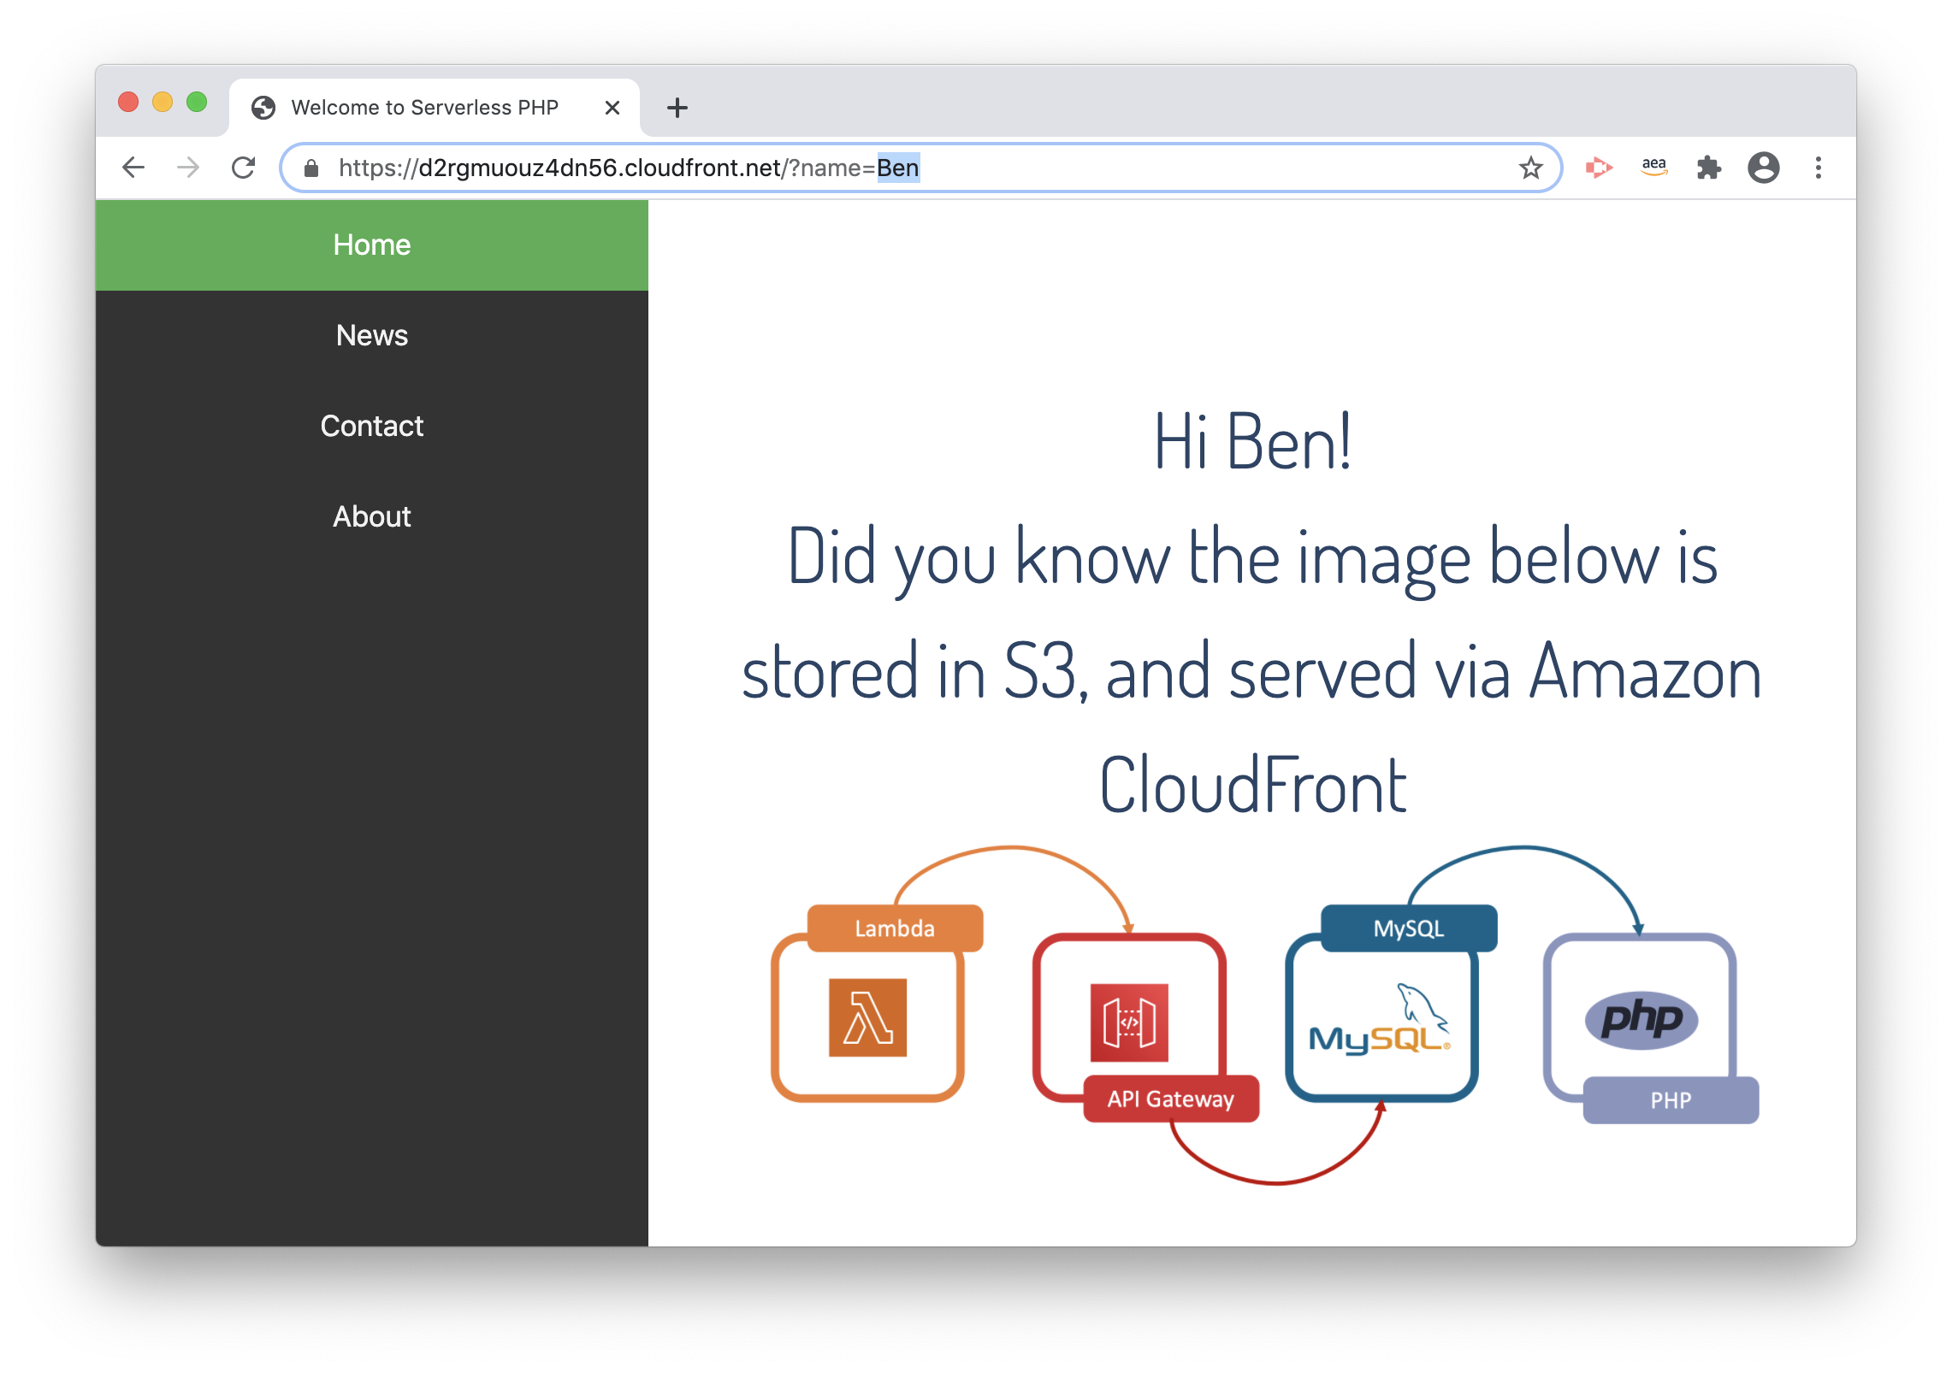This screenshot has height=1373, width=1952.
Task: Open the extensions puzzle-piece icon
Action: [x=1710, y=168]
